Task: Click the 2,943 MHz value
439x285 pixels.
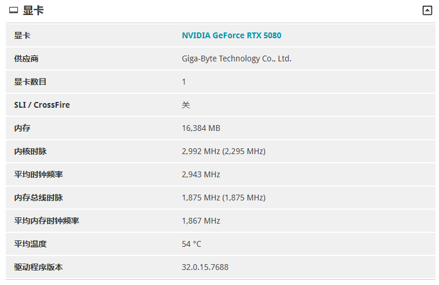Action: pos(201,174)
